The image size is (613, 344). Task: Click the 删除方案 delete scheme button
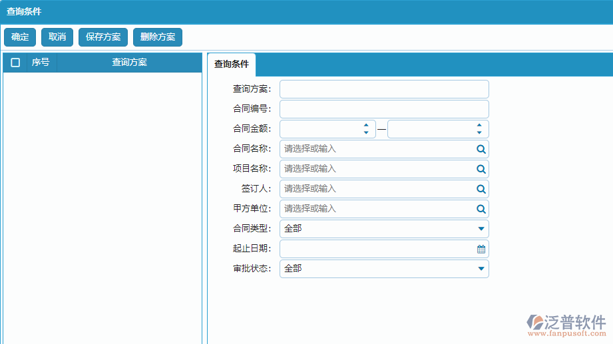[x=158, y=37]
